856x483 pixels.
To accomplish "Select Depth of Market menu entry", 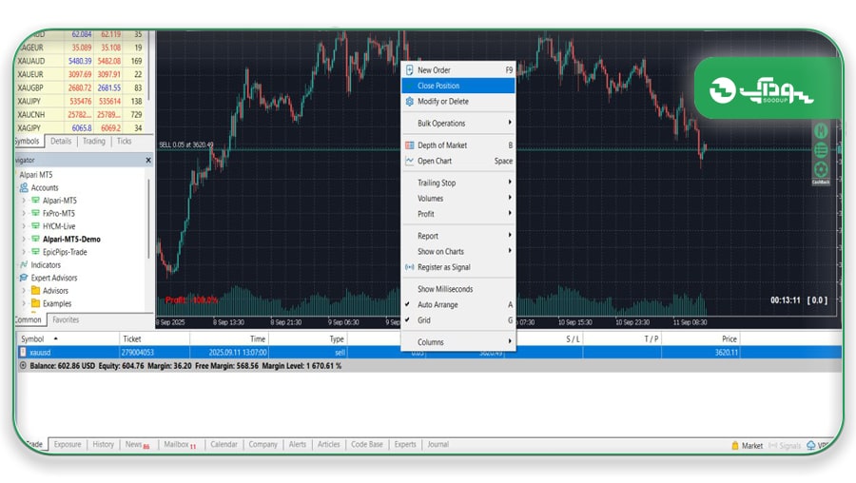I will (458, 145).
